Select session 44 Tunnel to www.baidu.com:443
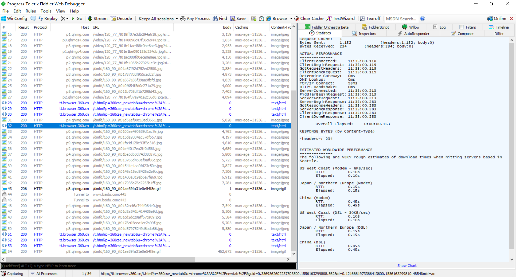 [145, 194]
